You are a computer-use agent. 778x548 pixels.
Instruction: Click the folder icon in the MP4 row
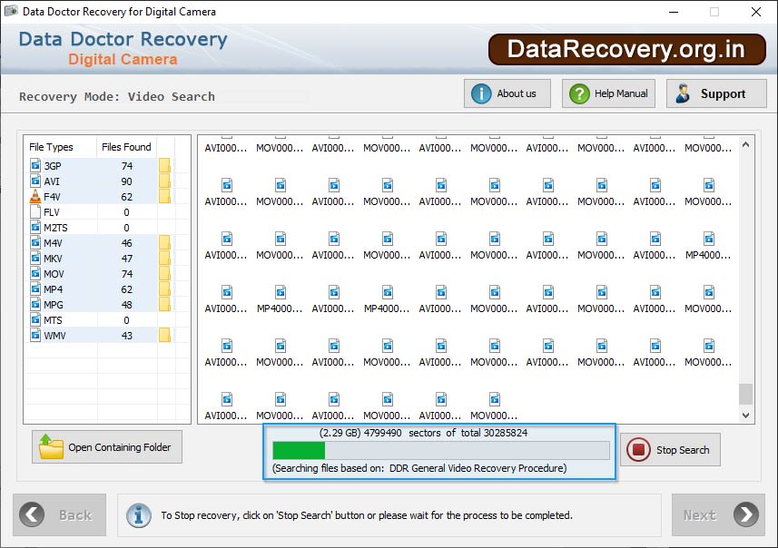164,289
